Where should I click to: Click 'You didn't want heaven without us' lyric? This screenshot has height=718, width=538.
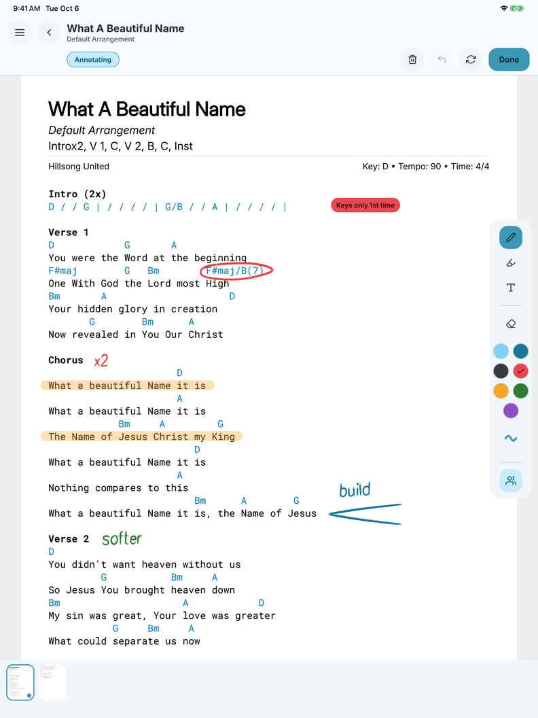tap(145, 564)
